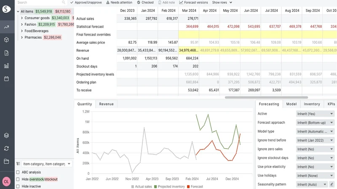Toggle the Hide overstock/stockout checkbox

pos(18,179)
